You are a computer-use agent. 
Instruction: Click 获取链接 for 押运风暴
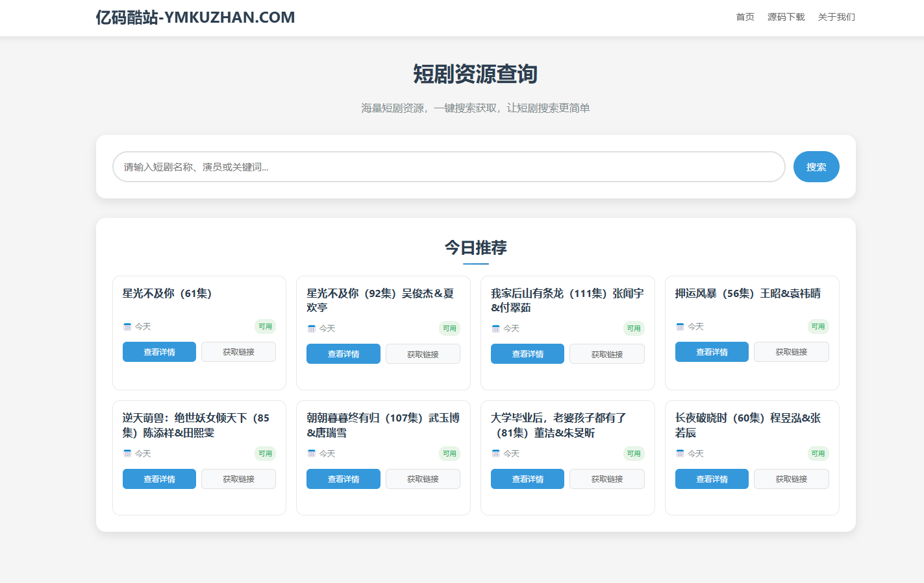tap(791, 351)
